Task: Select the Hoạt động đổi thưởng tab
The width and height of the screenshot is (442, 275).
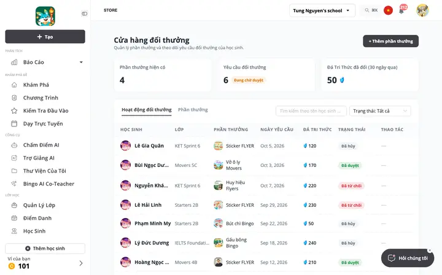Action: (147, 110)
